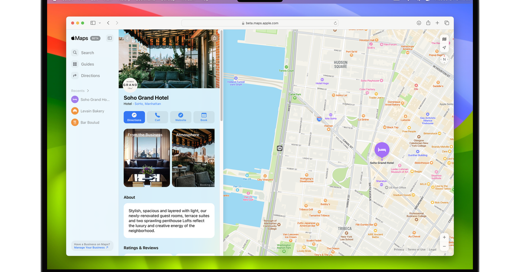This screenshot has width=520, height=272.
Task: Zoom in on the map
Action: (444, 237)
